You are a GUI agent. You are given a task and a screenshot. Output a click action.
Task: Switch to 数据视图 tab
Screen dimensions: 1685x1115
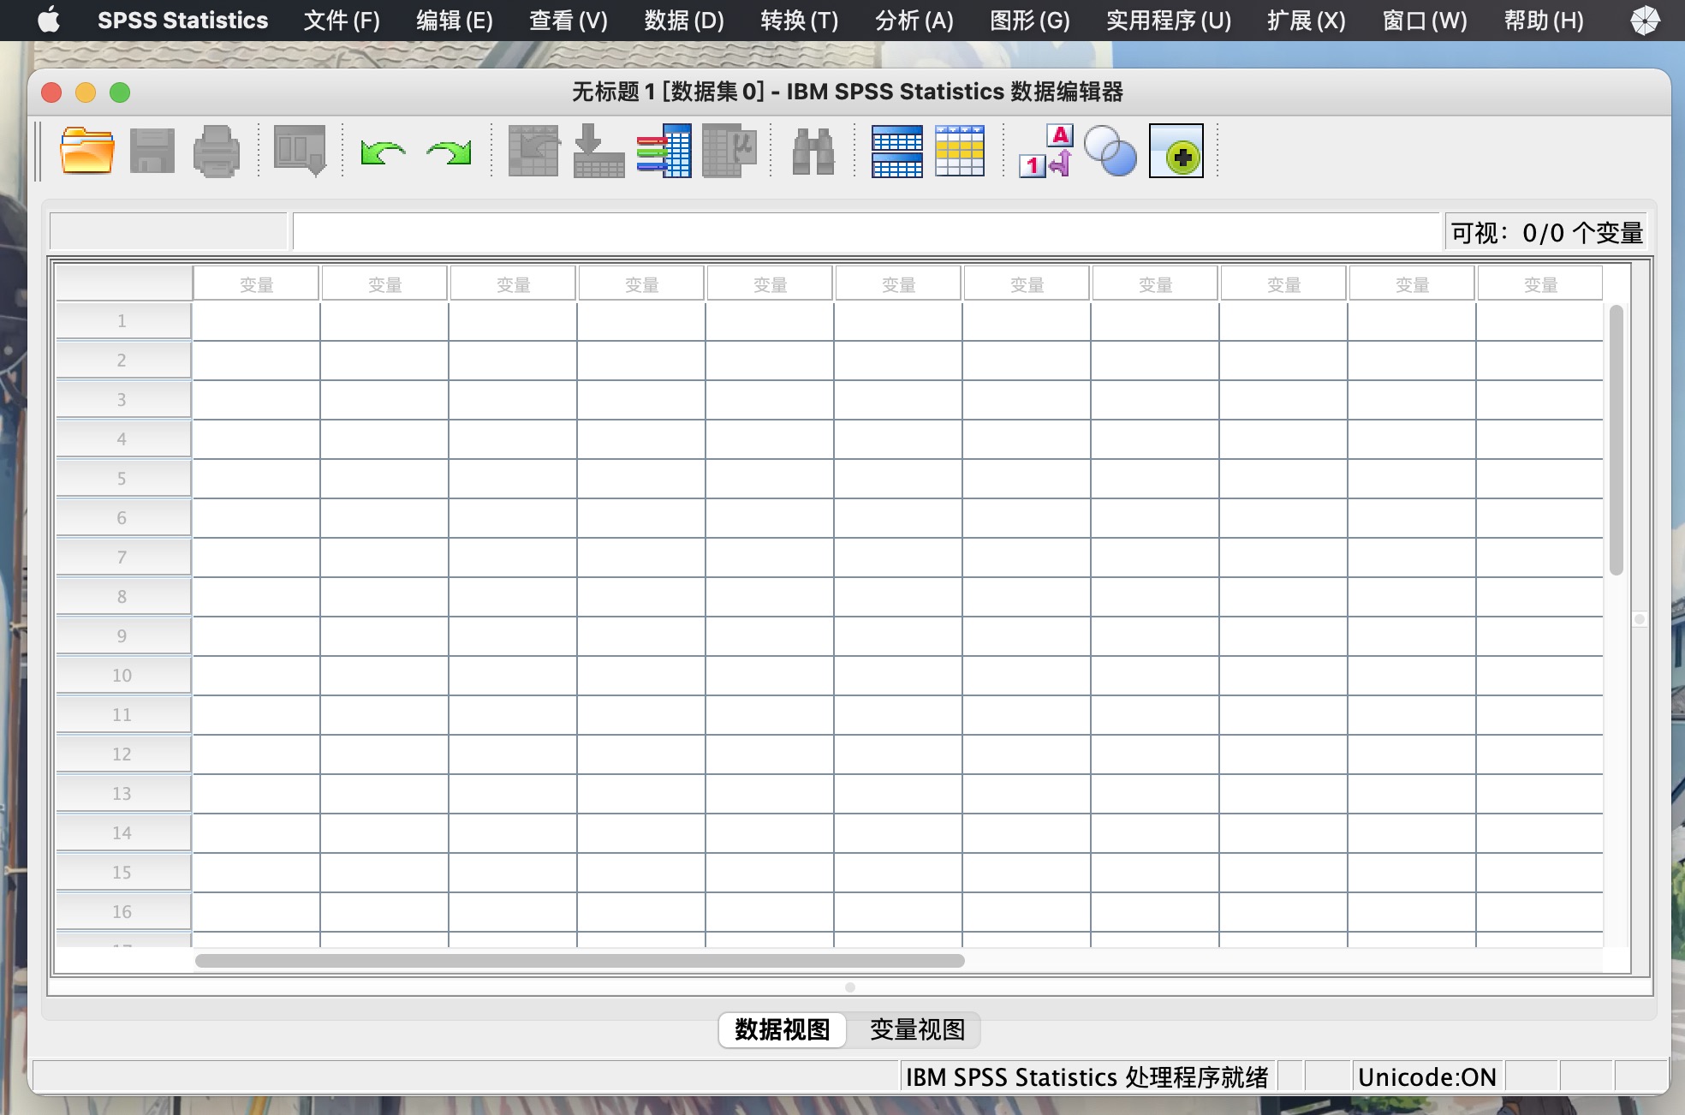782,1029
